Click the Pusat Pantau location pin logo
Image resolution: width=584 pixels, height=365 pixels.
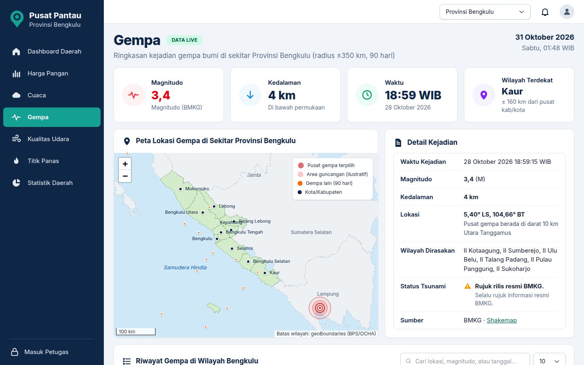[x=17, y=19]
